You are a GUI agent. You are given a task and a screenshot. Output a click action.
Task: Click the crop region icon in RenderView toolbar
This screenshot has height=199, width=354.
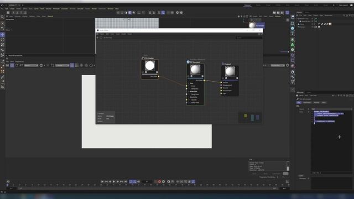click(53, 65)
